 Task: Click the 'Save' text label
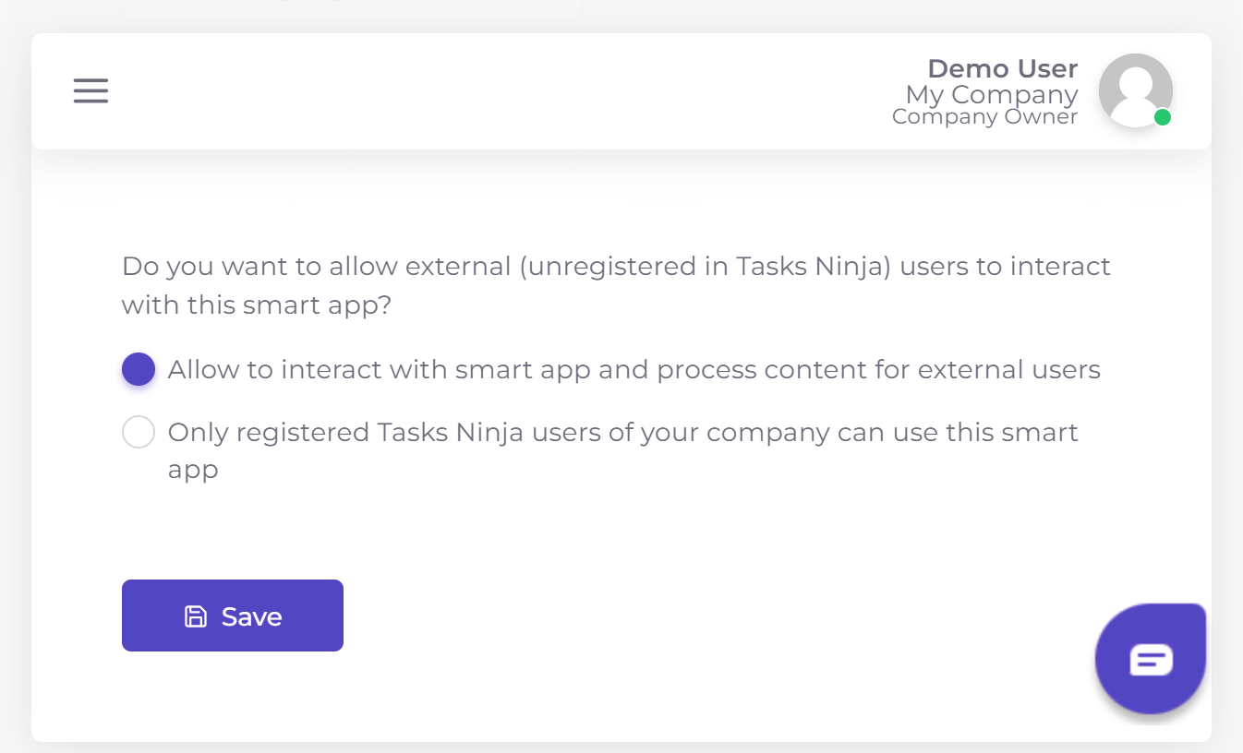(x=252, y=616)
